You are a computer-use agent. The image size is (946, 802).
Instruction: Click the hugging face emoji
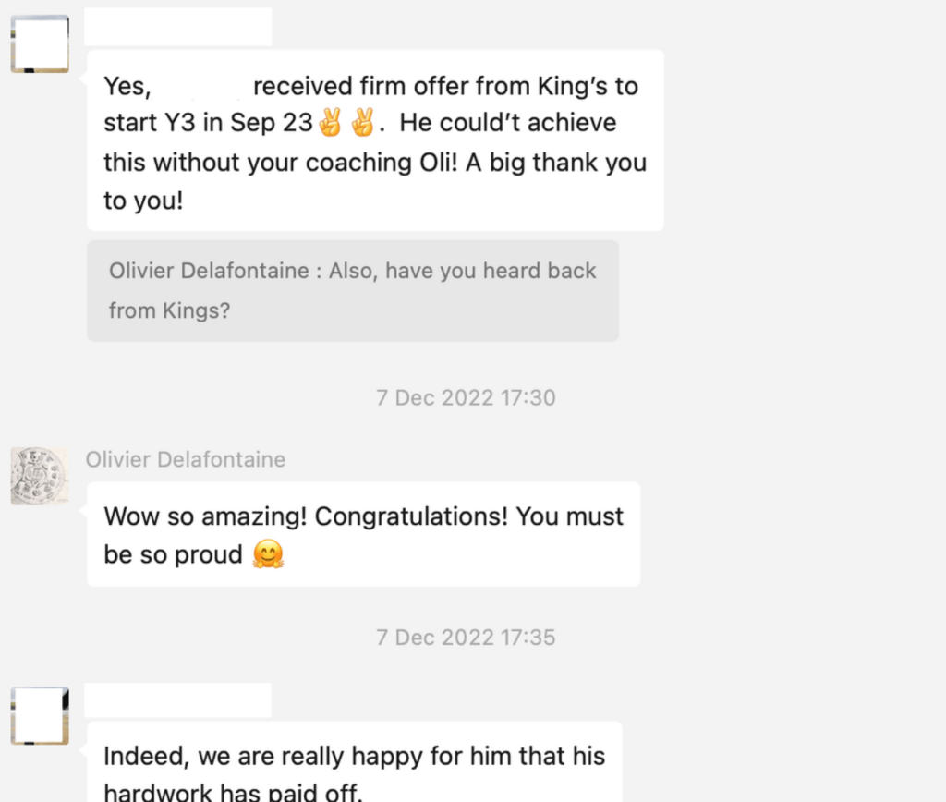(268, 554)
